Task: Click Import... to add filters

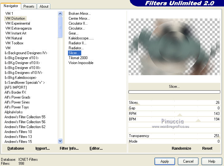Action: (42, 148)
